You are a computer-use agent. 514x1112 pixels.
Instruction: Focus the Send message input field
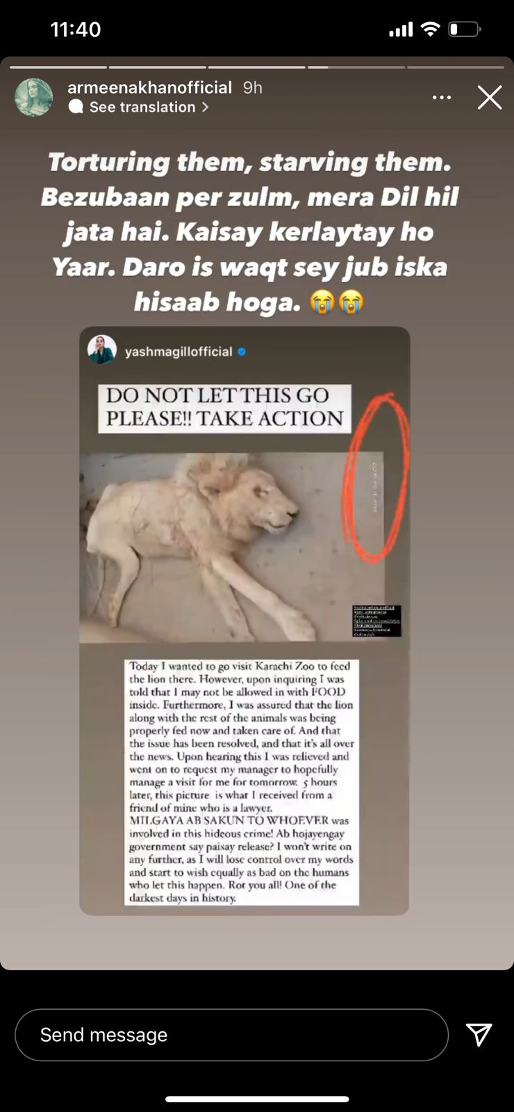(x=231, y=1035)
